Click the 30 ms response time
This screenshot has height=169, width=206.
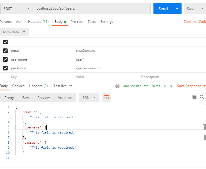(155, 86)
